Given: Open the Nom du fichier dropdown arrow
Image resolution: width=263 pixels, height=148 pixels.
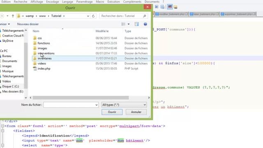Looking at the screenshot, I should click(x=97, y=105).
